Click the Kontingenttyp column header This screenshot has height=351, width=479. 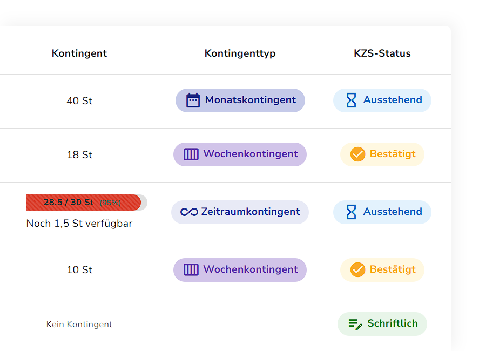point(240,53)
